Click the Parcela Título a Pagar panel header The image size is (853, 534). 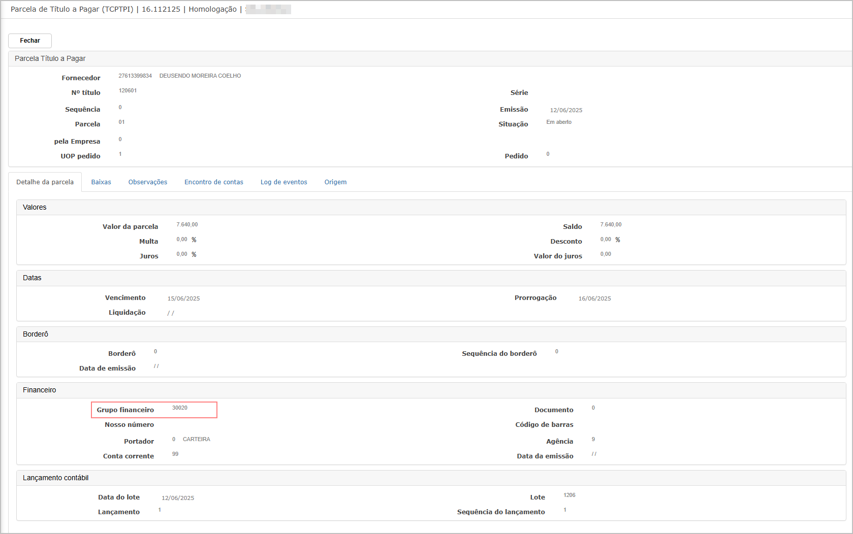(x=430, y=58)
